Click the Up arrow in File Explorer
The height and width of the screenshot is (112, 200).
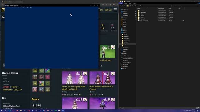126,6
